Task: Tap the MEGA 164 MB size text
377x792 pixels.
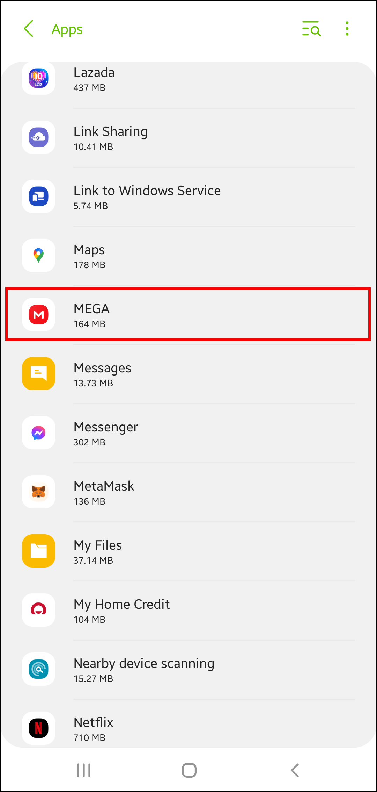Action: 89,324
